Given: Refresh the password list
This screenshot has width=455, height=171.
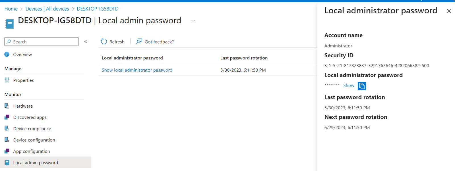Looking at the screenshot, I should [x=113, y=41].
